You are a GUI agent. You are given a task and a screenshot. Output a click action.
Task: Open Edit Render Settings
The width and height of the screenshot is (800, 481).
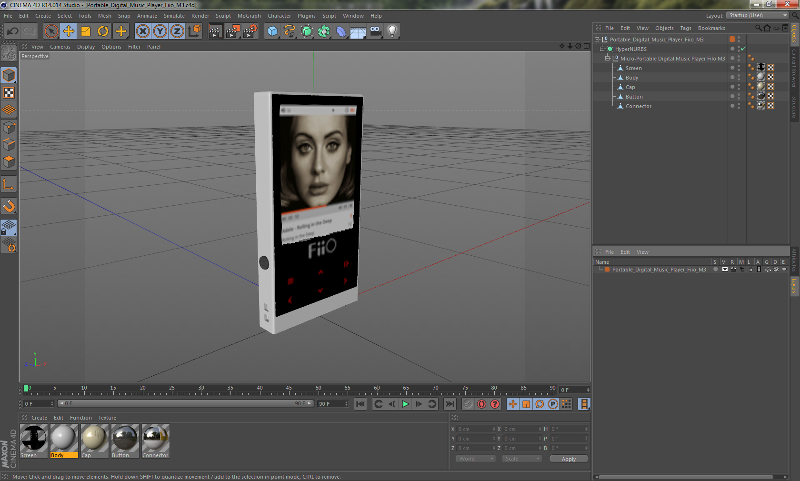(x=250, y=31)
